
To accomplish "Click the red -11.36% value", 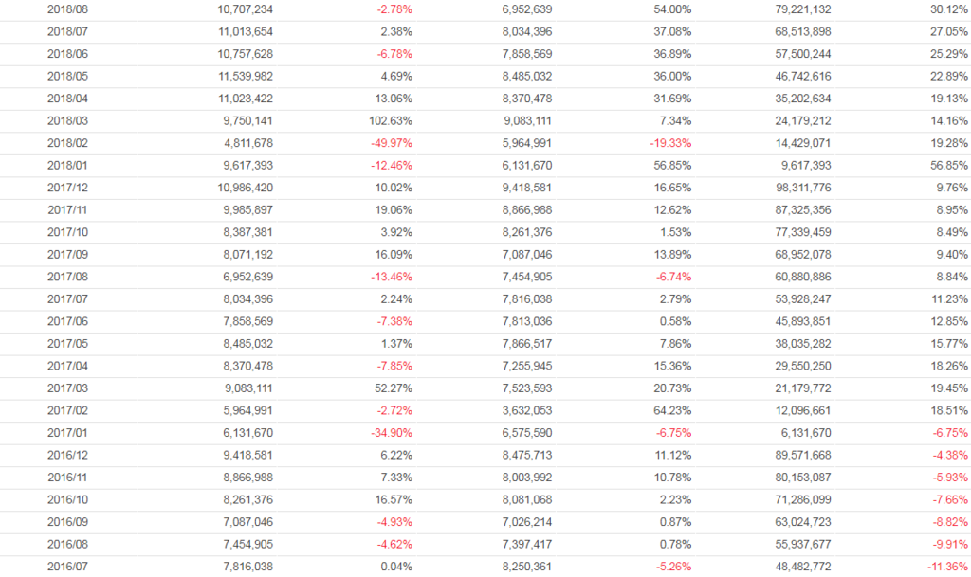I will [947, 566].
